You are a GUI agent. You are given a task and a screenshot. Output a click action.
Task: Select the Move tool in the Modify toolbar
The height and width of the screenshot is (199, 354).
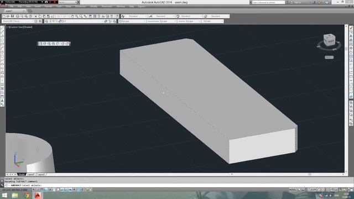coord(351,48)
